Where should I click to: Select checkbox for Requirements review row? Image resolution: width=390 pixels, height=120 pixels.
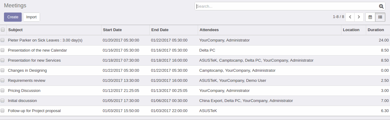coord(2,81)
